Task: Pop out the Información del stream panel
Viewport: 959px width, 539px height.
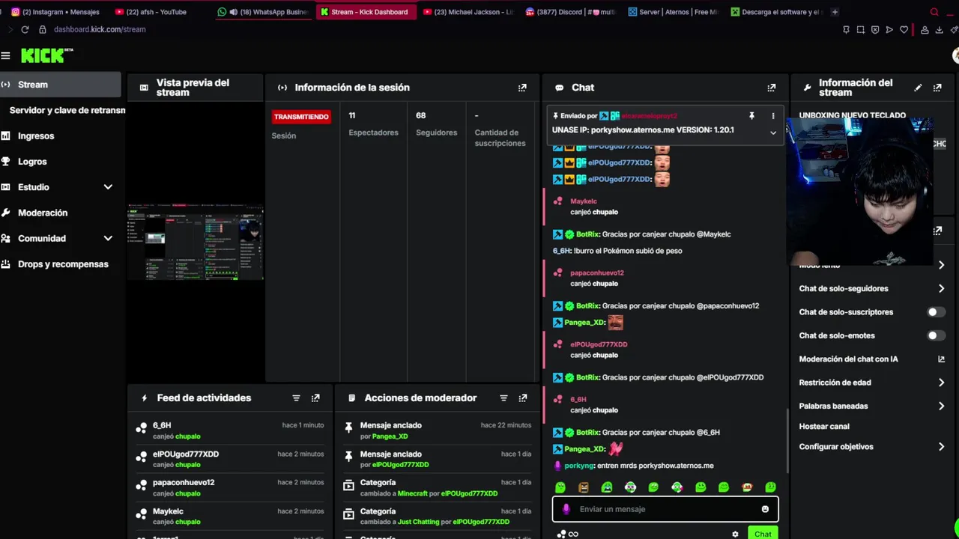Action: pyautogui.click(x=937, y=88)
